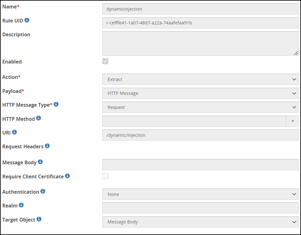Open the Action dropdown showing Extract

click(x=200, y=79)
